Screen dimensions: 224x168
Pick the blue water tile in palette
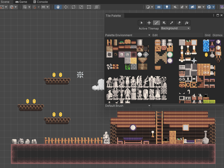click(x=206, y=46)
